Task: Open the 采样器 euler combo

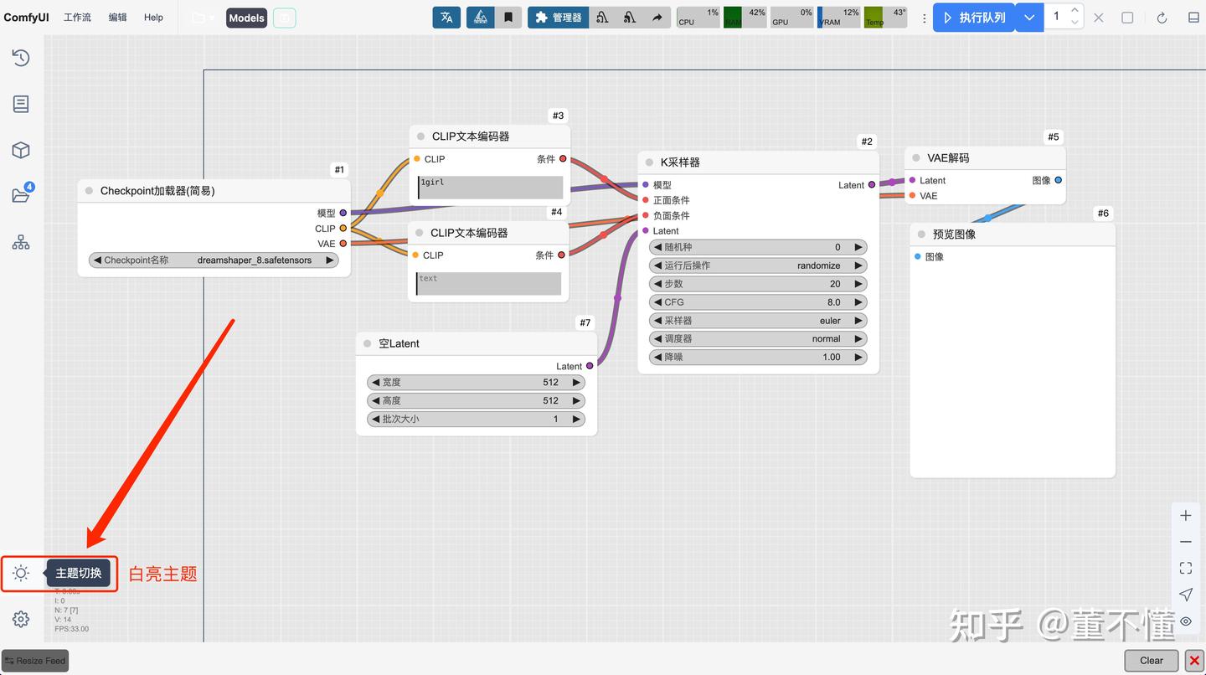Action: [758, 321]
